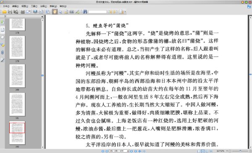Open the Comments panel sidebar icon
Screen dimensions: 252x153
3,45
